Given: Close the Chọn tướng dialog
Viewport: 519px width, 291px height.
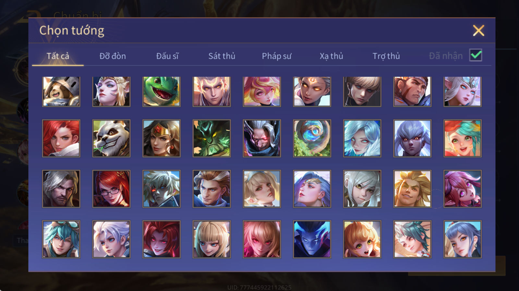Looking at the screenshot, I should click(478, 31).
